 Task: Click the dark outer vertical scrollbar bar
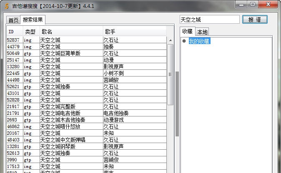click(177, 104)
